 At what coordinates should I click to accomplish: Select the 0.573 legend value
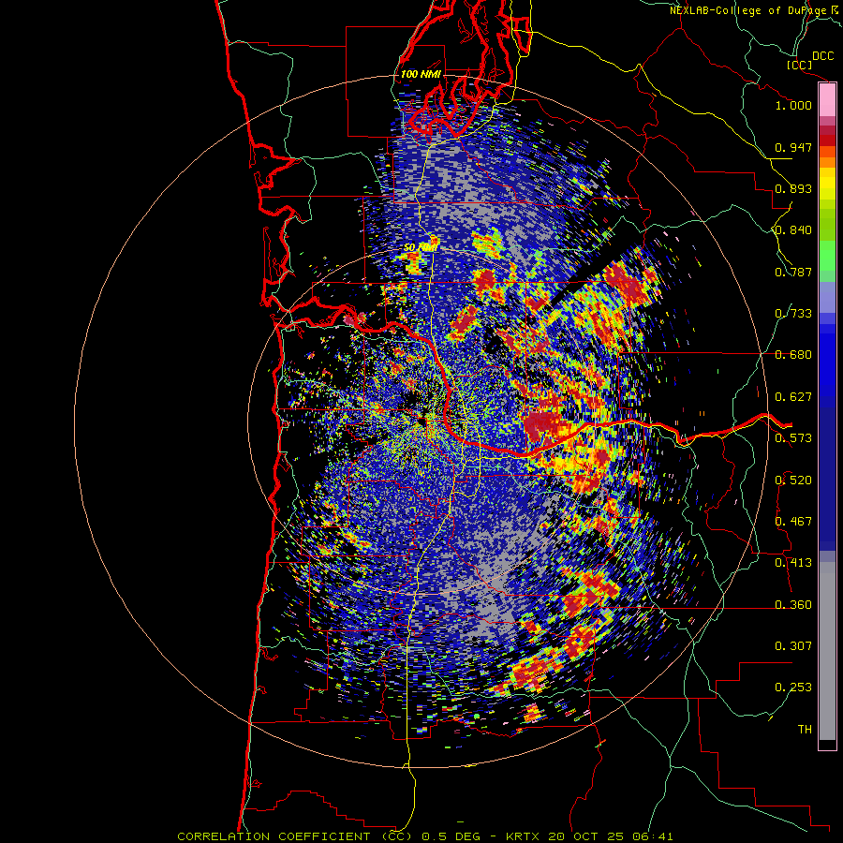point(793,438)
